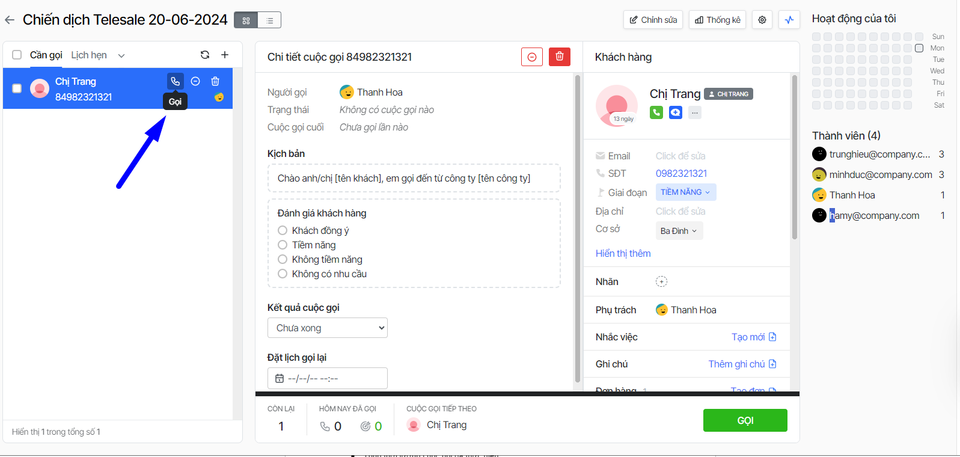This screenshot has width=960, height=457.
Task: Click the red delete button in call details
Action: click(559, 57)
